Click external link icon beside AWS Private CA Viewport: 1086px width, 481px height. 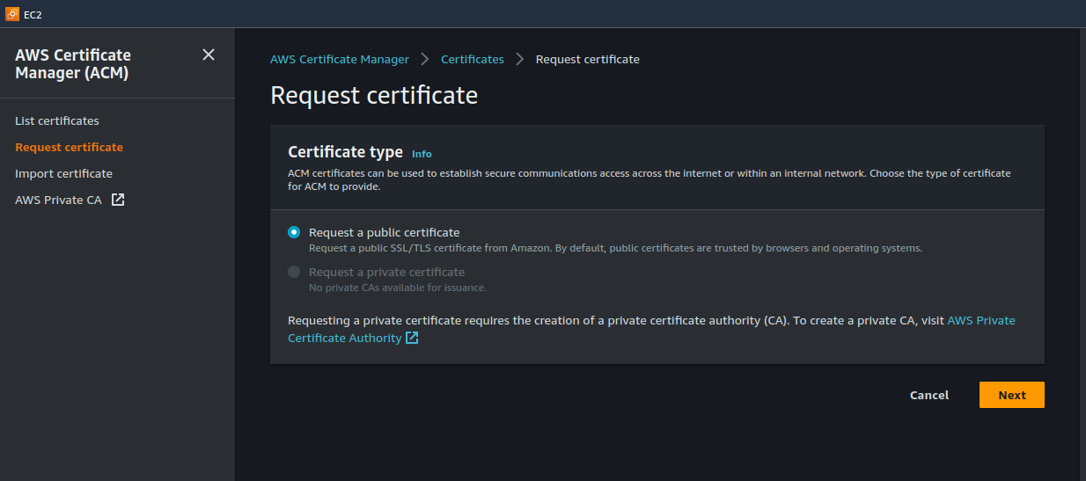[118, 200]
